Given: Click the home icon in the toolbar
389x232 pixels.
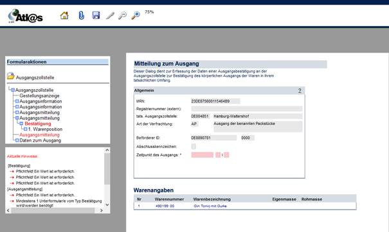Looking at the screenshot, I should click(x=64, y=15).
